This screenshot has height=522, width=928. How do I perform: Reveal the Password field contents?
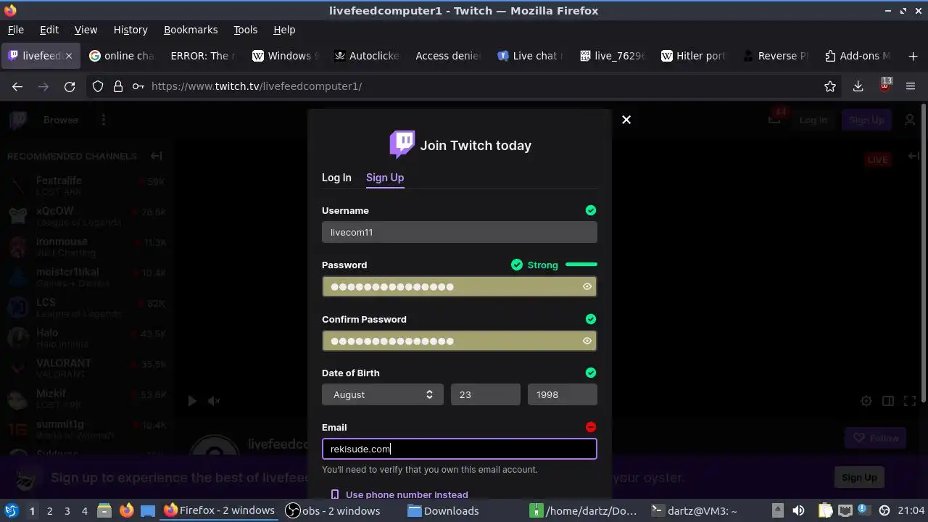click(x=587, y=286)
